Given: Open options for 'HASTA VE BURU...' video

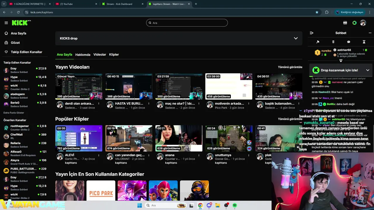Looking at the screenshot, I should point(149,104).
